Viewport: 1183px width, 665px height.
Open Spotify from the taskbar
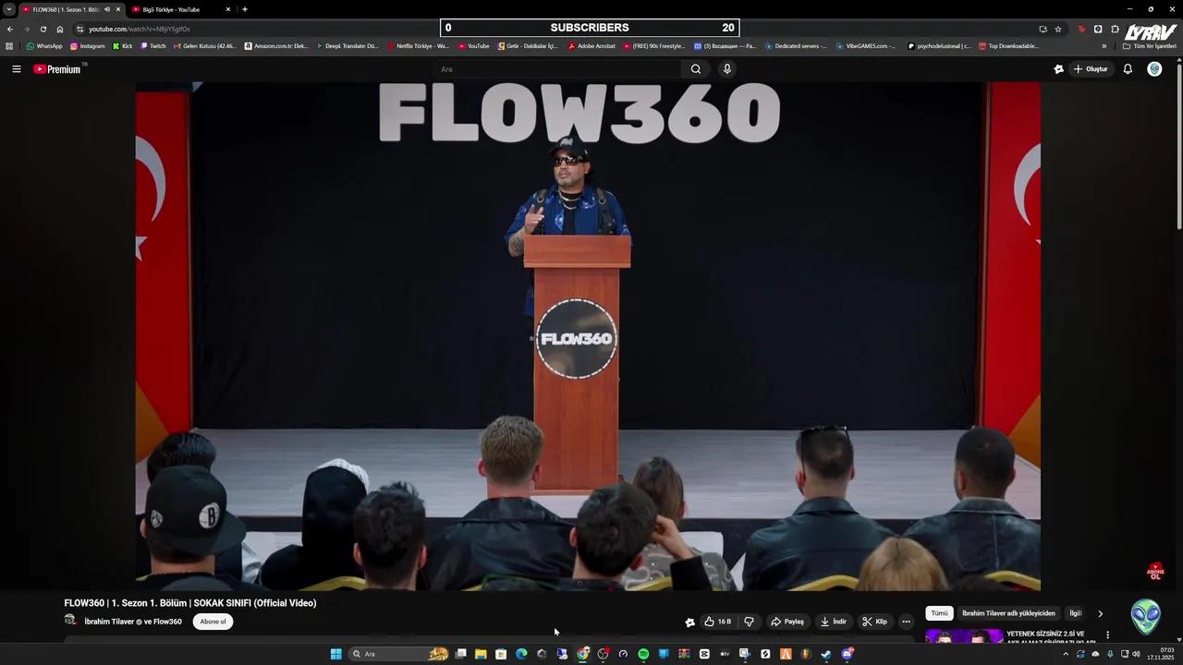tap(643, 654)
